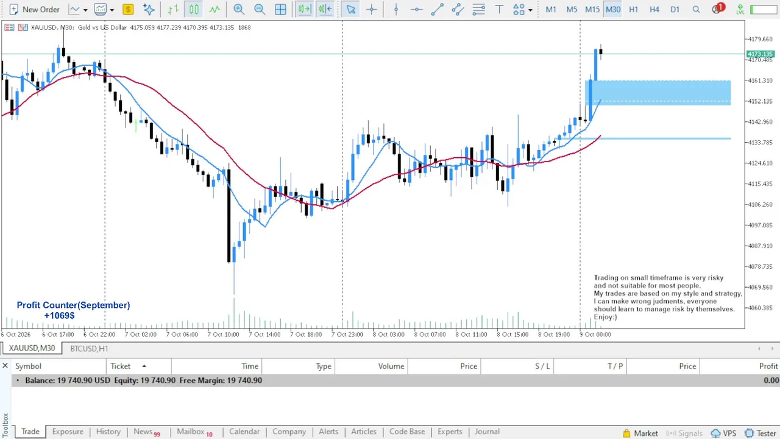Select the equidistant channel tool
780x439 pixels.
tap(458, 9)
